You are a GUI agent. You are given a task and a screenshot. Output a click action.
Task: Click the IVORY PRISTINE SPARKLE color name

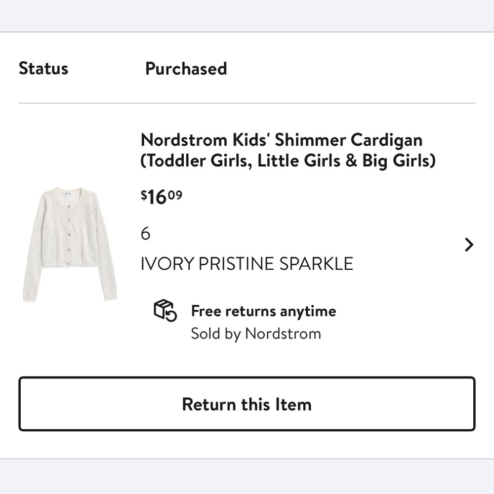(247, 263)
